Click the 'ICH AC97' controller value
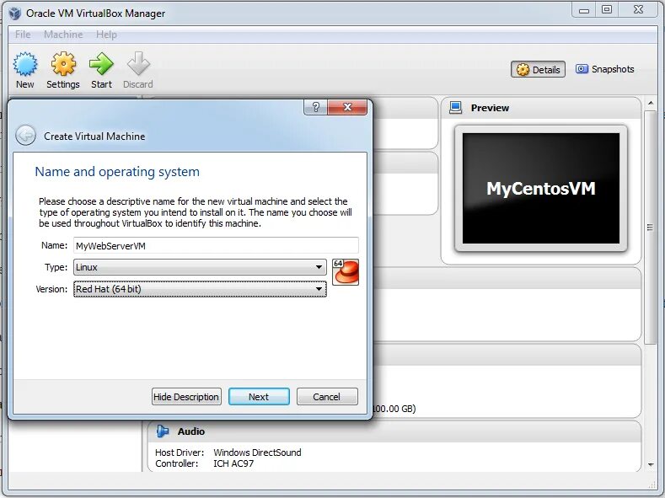Screen dimensions: 665x498 pos(233,463)
